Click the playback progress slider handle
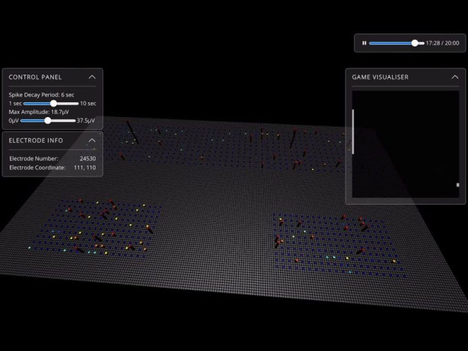 (415, 43)
